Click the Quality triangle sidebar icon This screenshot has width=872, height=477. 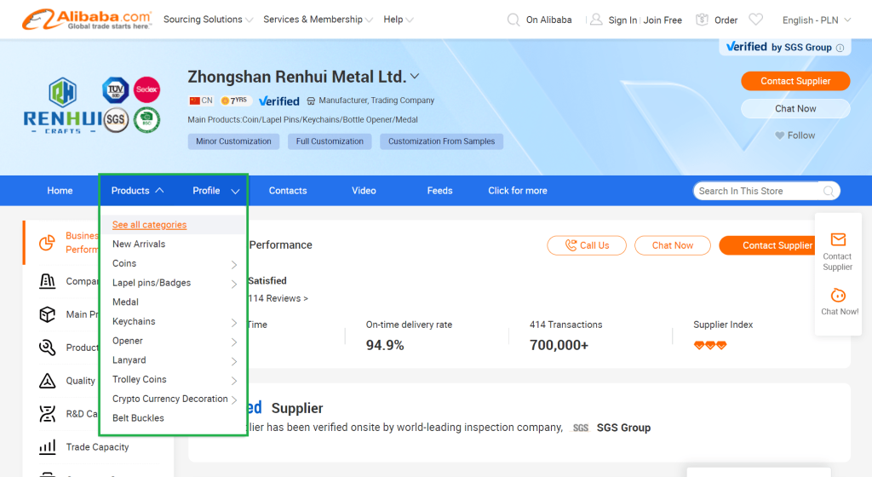click(x=48, y=381)
